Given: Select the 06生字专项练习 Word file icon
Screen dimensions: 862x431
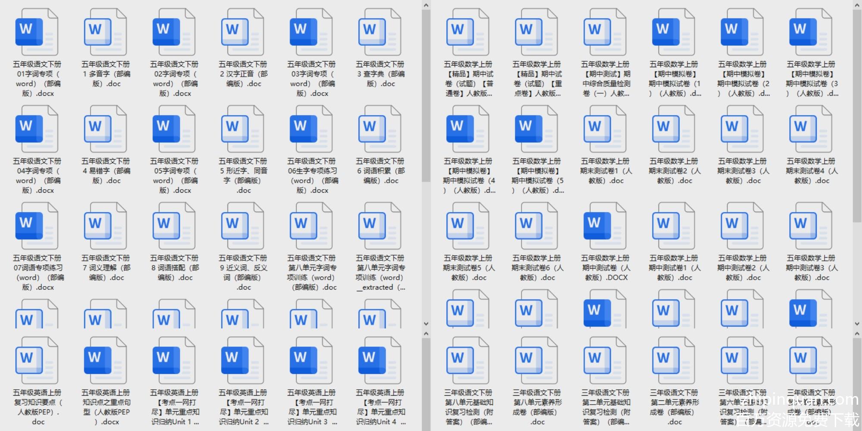Looking at the screenshot, I should pos(311,129).
